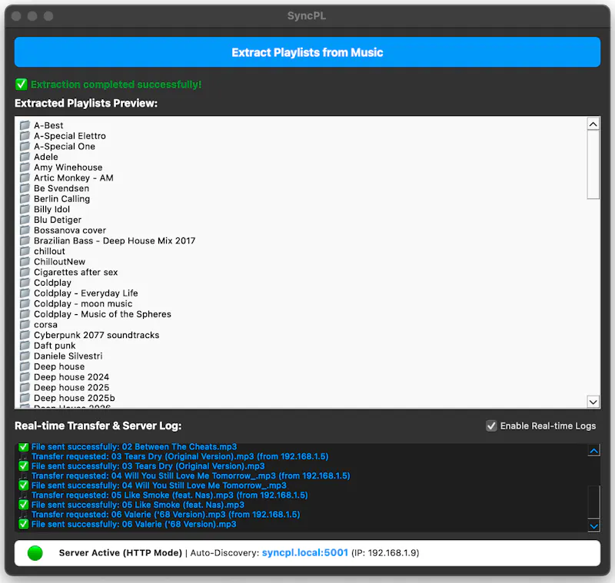
Task: Click folder icon beside Coldplay - moon music
Action: click(x=25, y=303)
